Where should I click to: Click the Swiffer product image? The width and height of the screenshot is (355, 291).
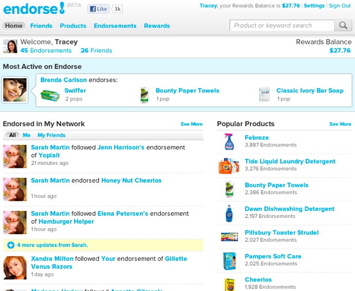[50, 95]
